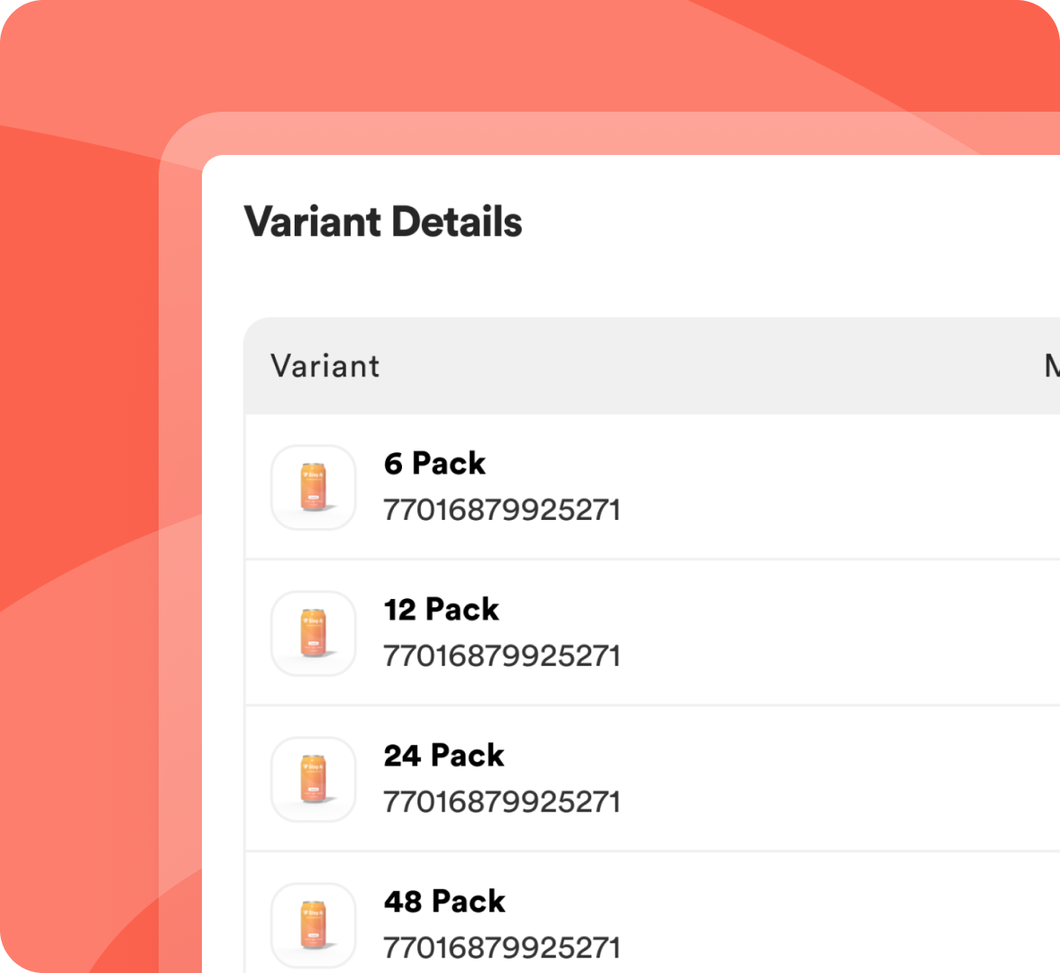Screen dimensions: 1060x973
Task: Click the Variant column header
Action: [x=325, y=367]
